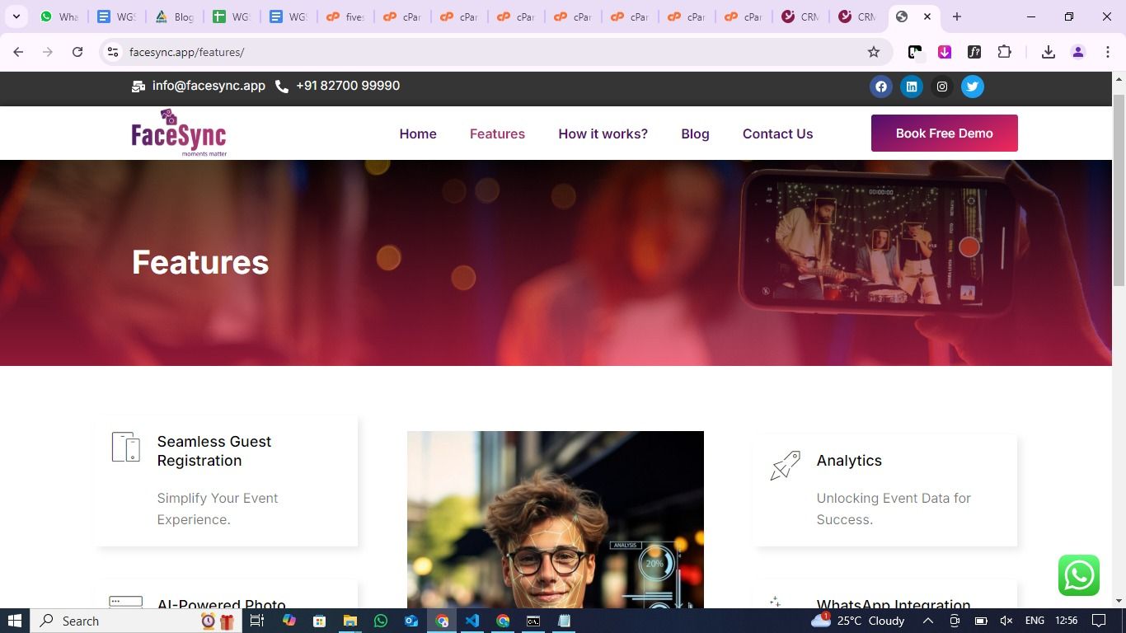View site information icon in address bar
This screenshot has height=633, width=1126.
point(113,52)
